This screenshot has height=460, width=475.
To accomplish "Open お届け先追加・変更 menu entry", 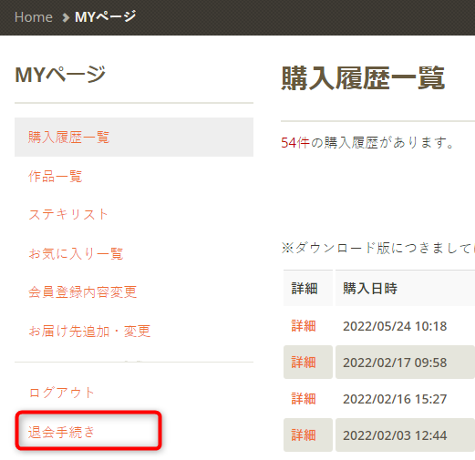I will (x=89, y=331).
